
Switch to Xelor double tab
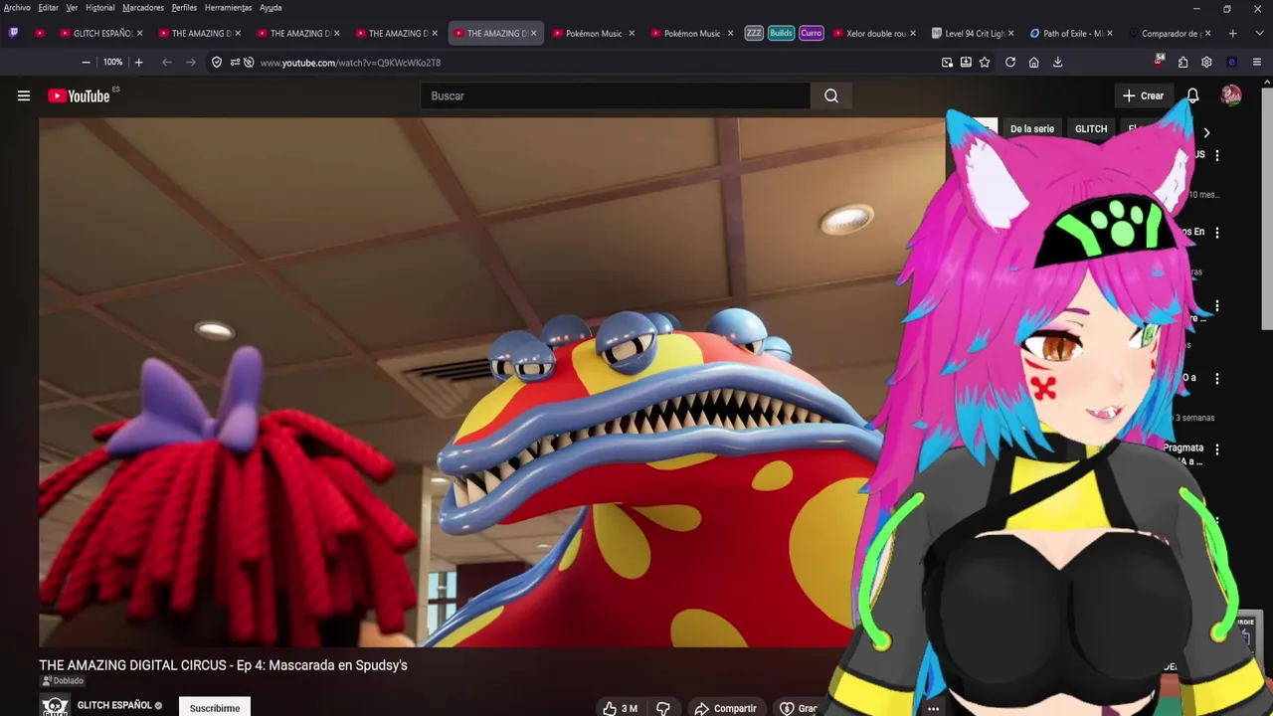coord(875,33)
